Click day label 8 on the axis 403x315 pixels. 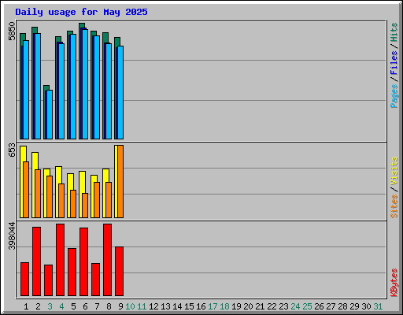(x=109, y=306)
